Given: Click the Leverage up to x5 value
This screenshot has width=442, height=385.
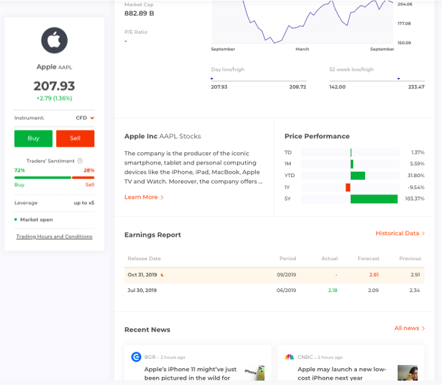Looking at the screenshot, I should [84, 203].
